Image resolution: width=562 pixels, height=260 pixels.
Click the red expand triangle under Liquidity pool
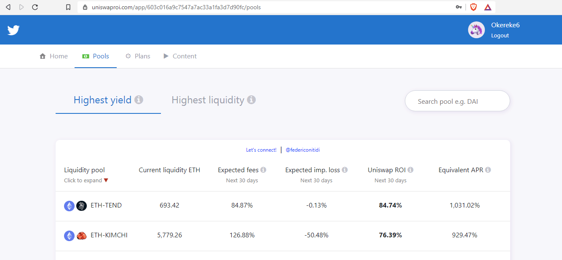[106, 180]
